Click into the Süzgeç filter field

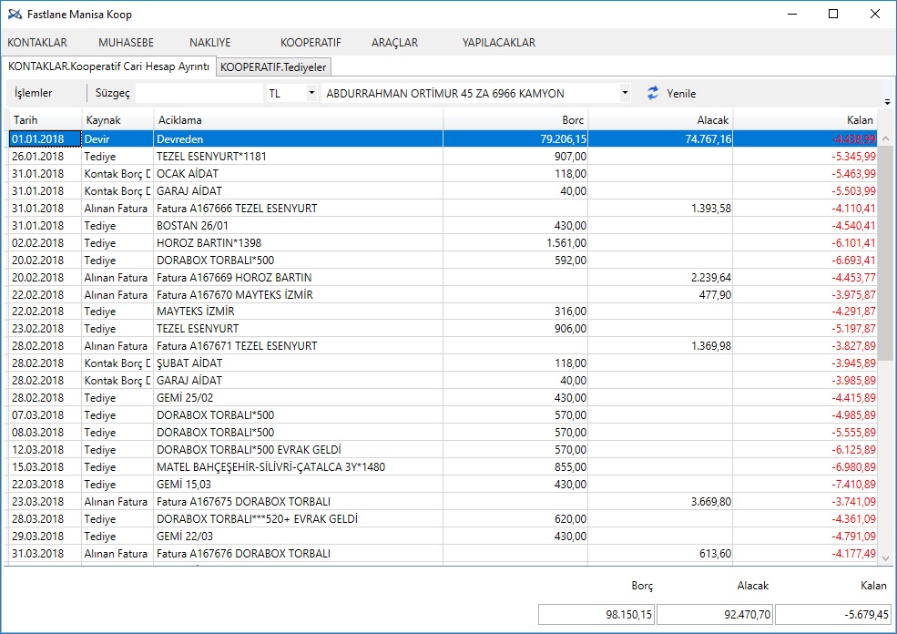pyautogui.click(x=199, y=93)
